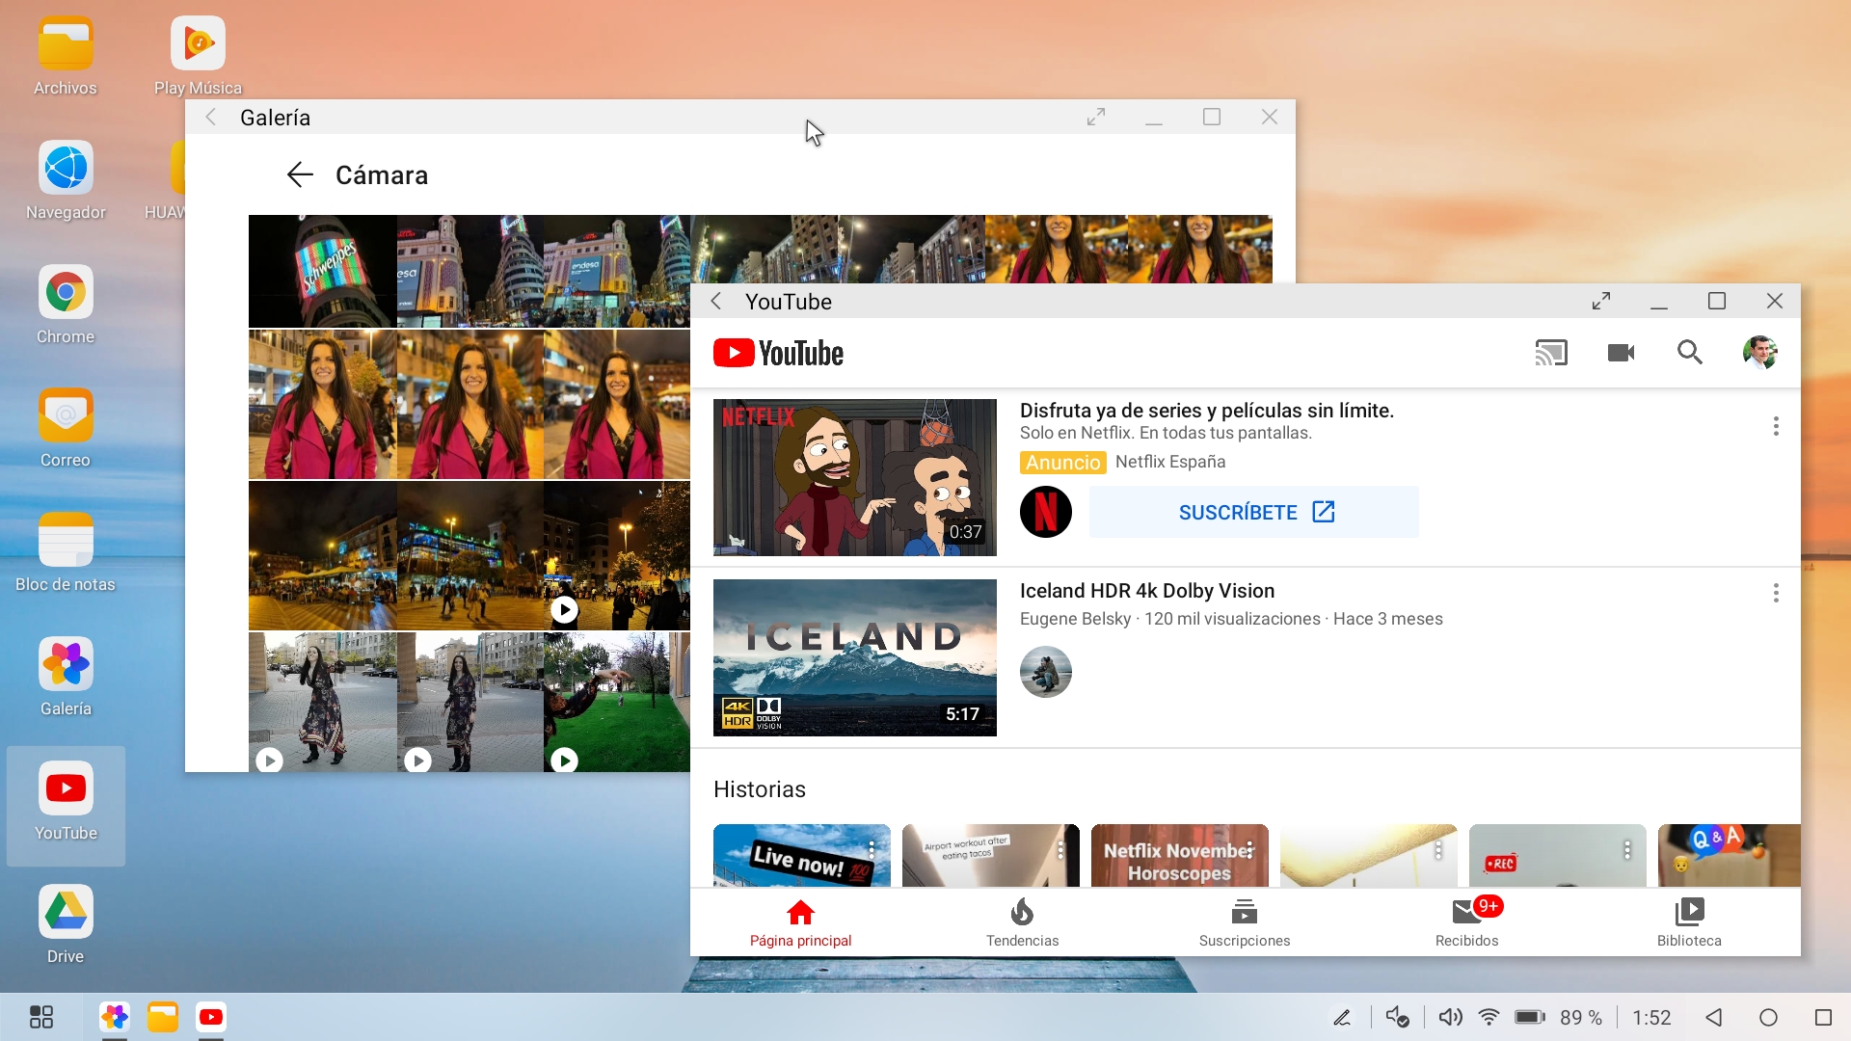Open the Netflix November Horoscopes story

(x=1180, y=856)
